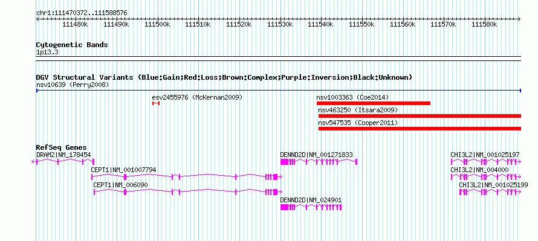
Task: Click the 111480k ruler tick label
Action: (x=76, y=24)
